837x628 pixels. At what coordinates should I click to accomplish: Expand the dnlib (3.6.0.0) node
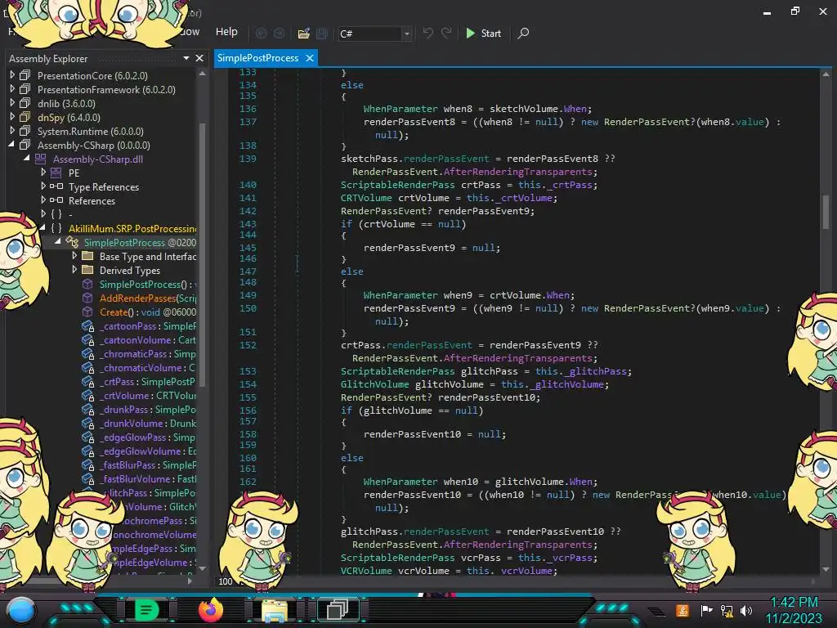pyautogui.click(x=11, y=103)
